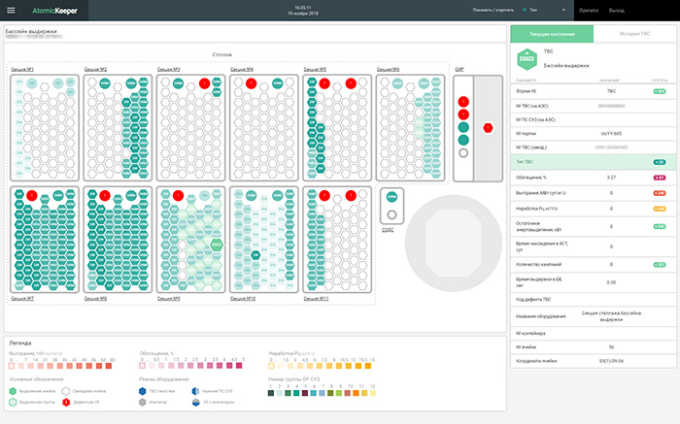Toggle the radio button next to Тип

(524, 11)
